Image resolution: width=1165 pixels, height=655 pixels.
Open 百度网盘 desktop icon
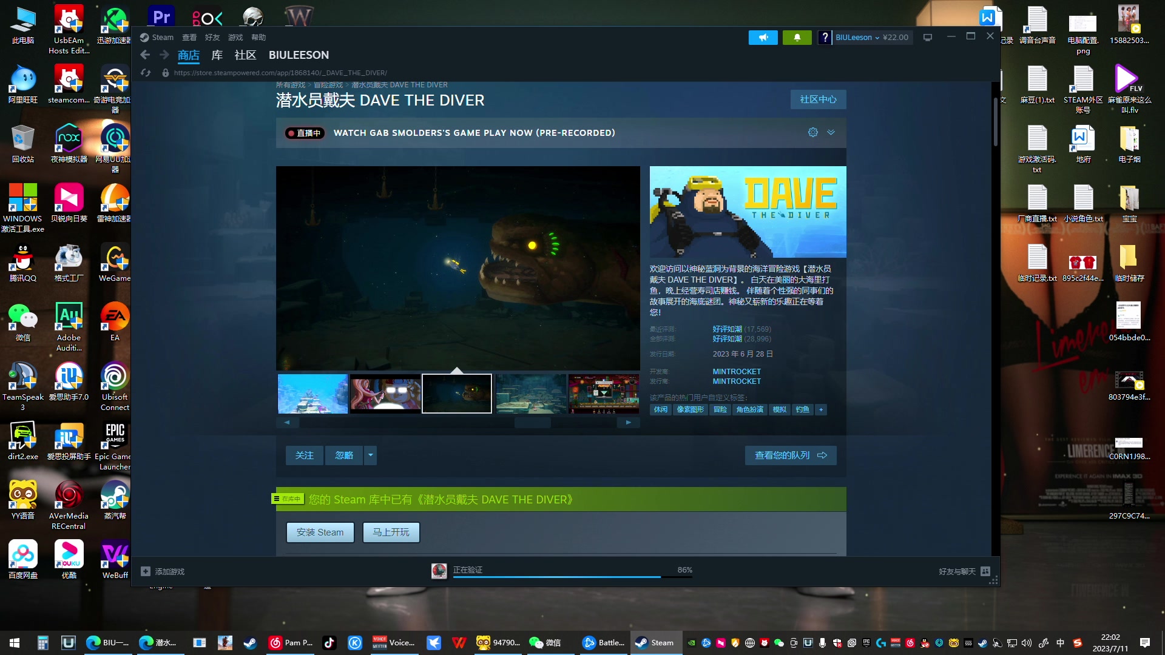[23, 559]
